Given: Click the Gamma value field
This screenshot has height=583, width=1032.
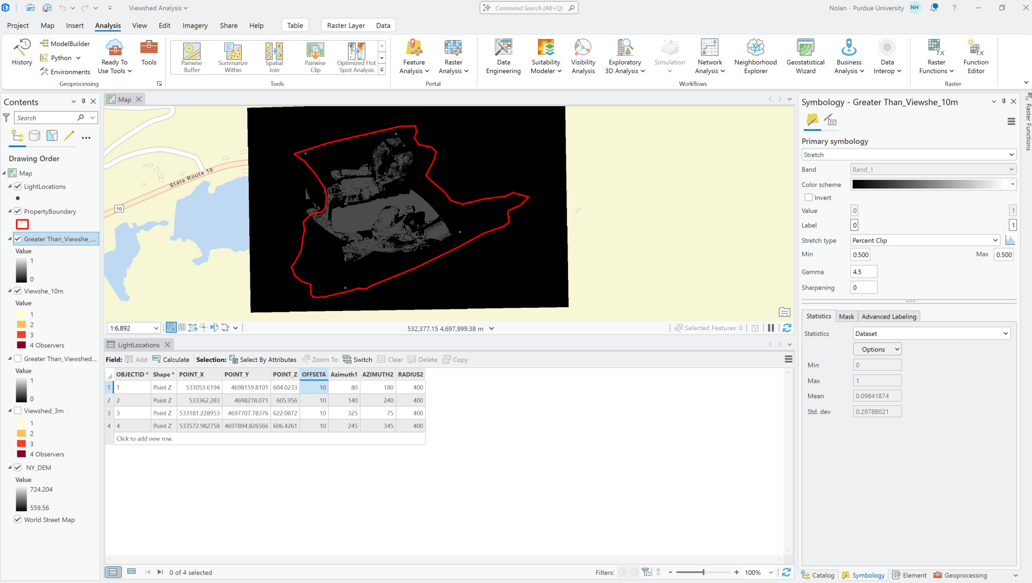Looking at the screenshot, I should pyautogui.click(x=863, y=271).
